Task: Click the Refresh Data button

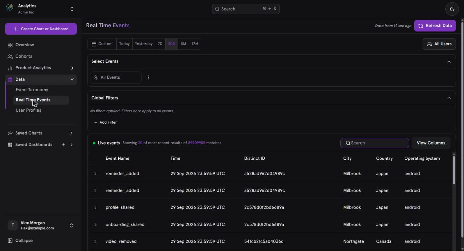Action: click(435, 26)
